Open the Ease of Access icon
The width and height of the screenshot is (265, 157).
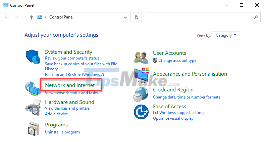coord(141,112)
